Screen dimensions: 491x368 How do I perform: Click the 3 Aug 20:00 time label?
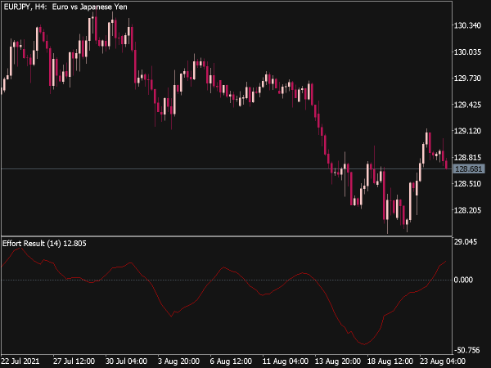178,361
